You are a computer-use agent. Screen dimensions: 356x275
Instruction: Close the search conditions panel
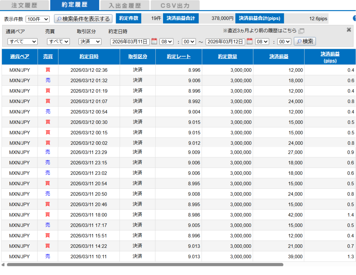point(349,30)
